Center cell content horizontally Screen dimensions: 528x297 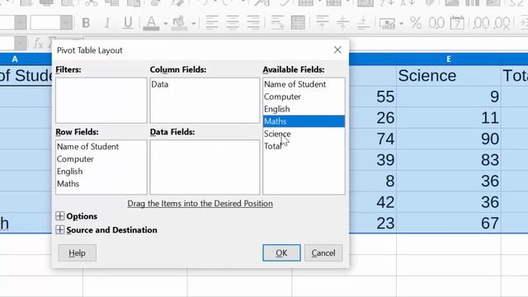point(233,22)
